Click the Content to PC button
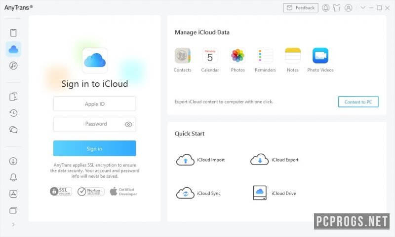395x237 pixels. (358, 102)
